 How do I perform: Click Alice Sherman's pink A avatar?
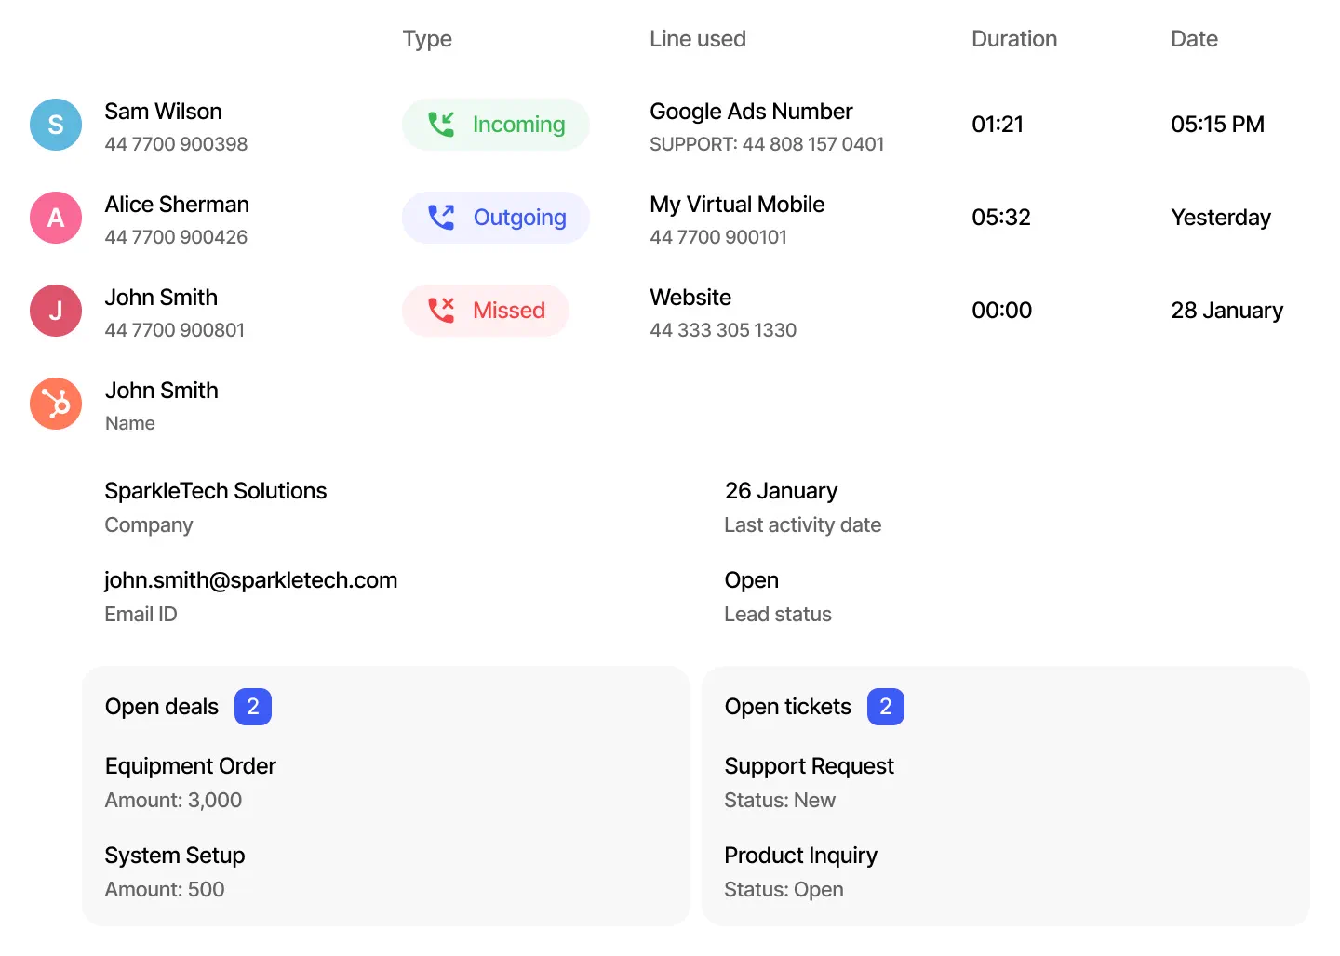click(x=56, y=218)
